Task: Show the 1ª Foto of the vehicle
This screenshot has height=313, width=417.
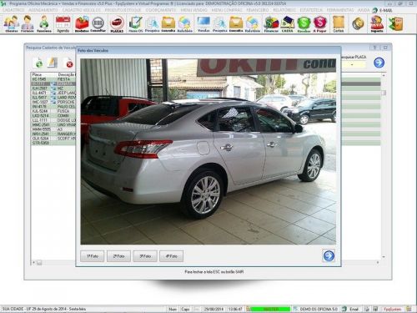Action: [93, 256]
